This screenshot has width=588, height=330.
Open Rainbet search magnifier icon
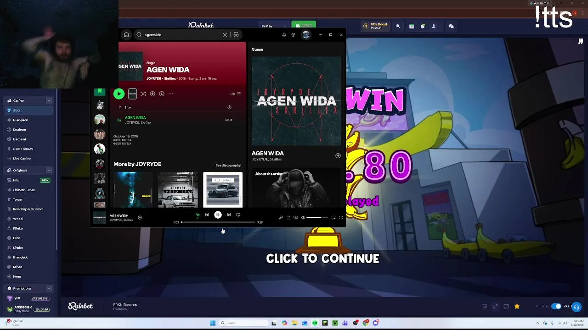tap(398, 27)
